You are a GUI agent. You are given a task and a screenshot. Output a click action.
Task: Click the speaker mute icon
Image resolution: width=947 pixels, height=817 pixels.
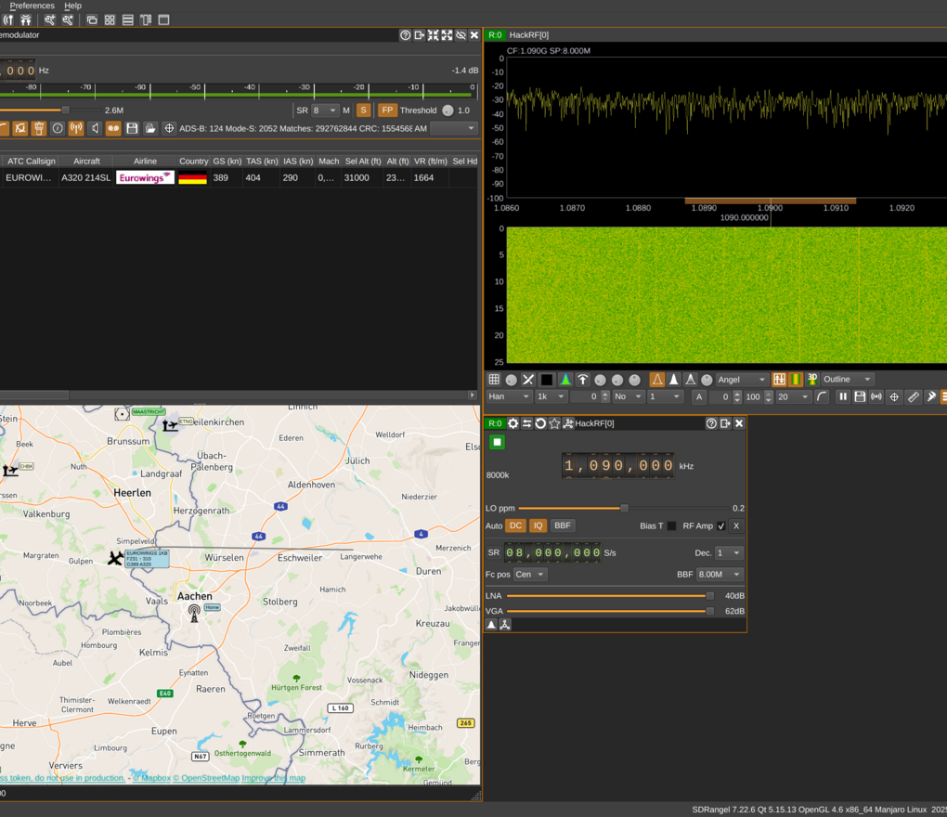[95, 128]
